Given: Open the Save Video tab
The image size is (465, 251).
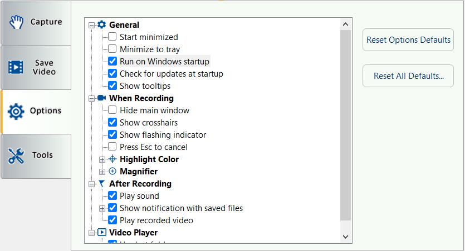Looking at the screenshot, I should (36, 67).
